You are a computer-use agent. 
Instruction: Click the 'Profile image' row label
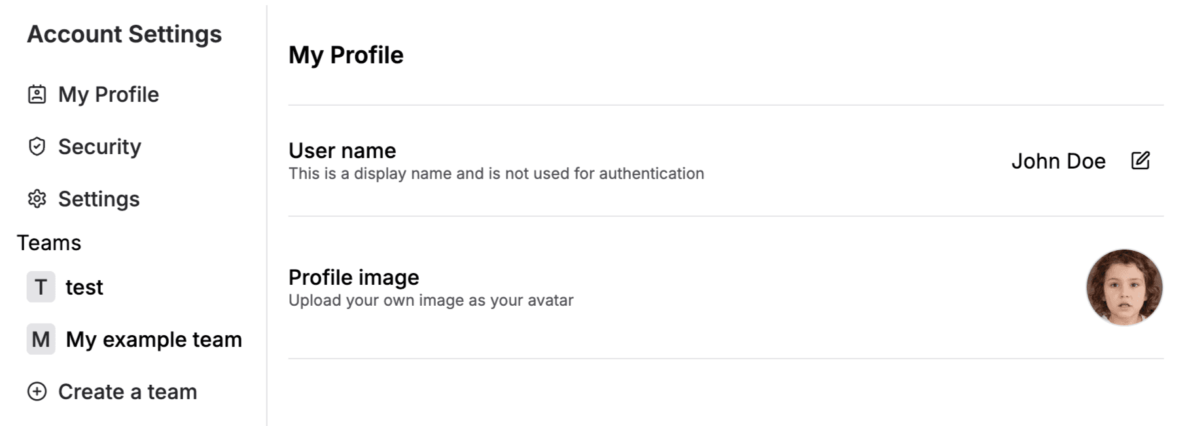click(x=353, y=278)
